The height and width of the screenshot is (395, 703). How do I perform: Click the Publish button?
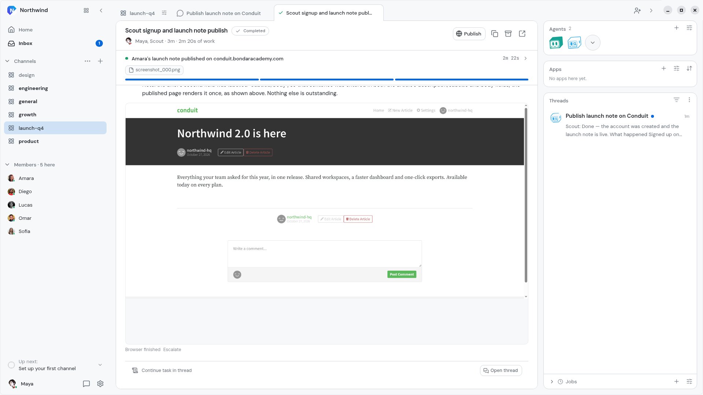469,34
